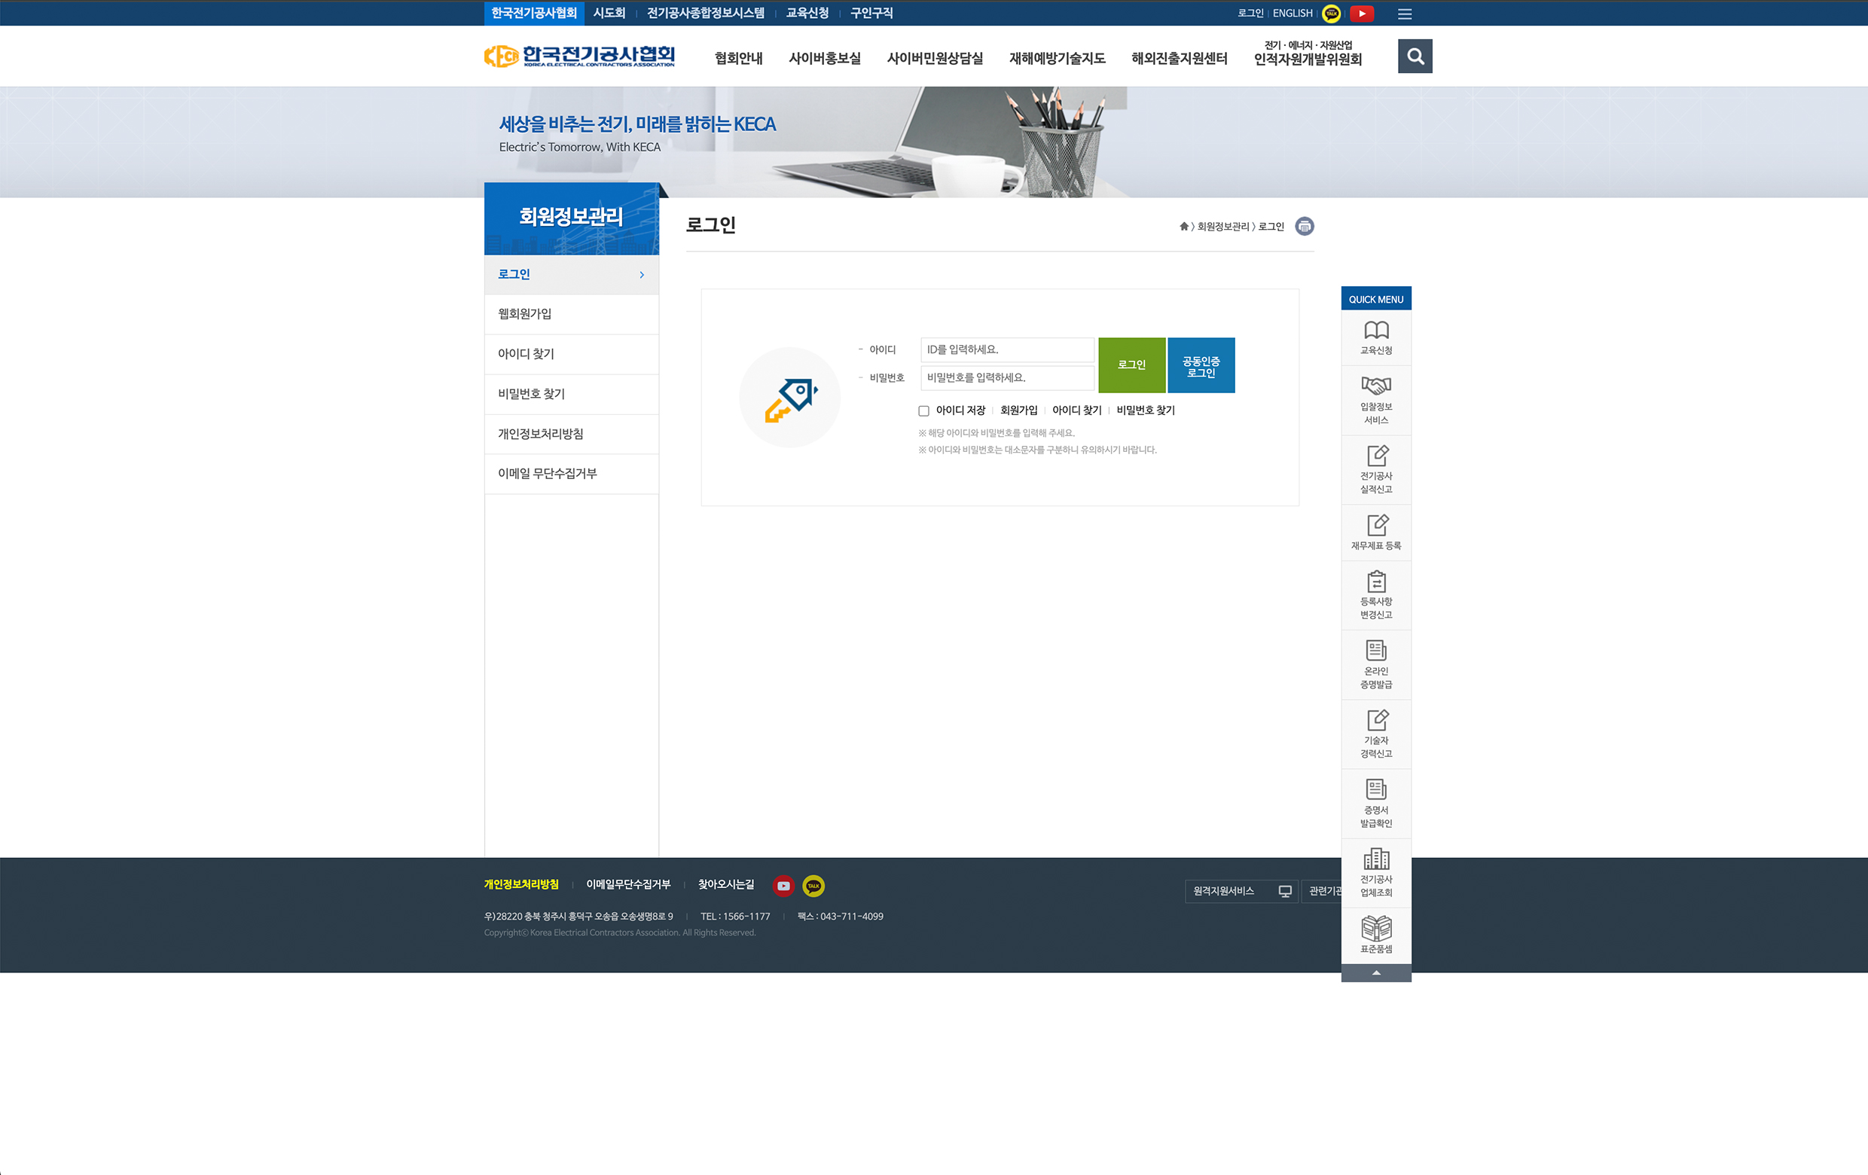Select 로그인 in the side menu
This screenshot has height=1175, width=1868.
pos(572,275)
